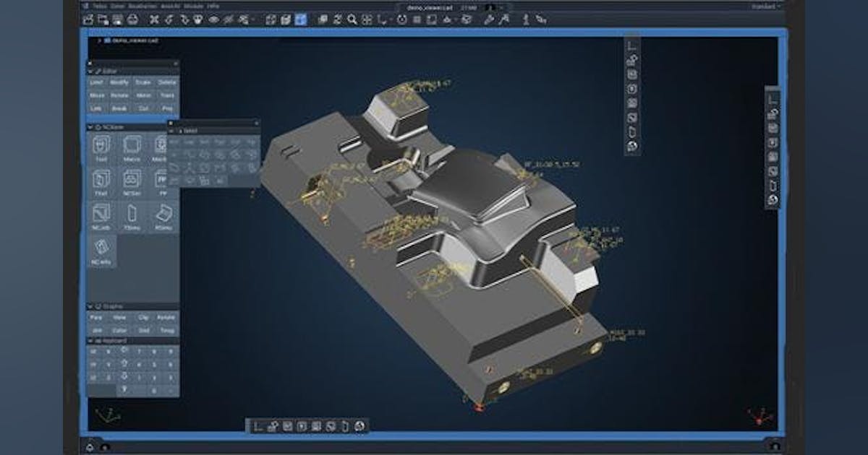The height and width of the screenshot is (455, 868).
Task: Open the Color settings in the Graphics panel
Action: point(119,329)
